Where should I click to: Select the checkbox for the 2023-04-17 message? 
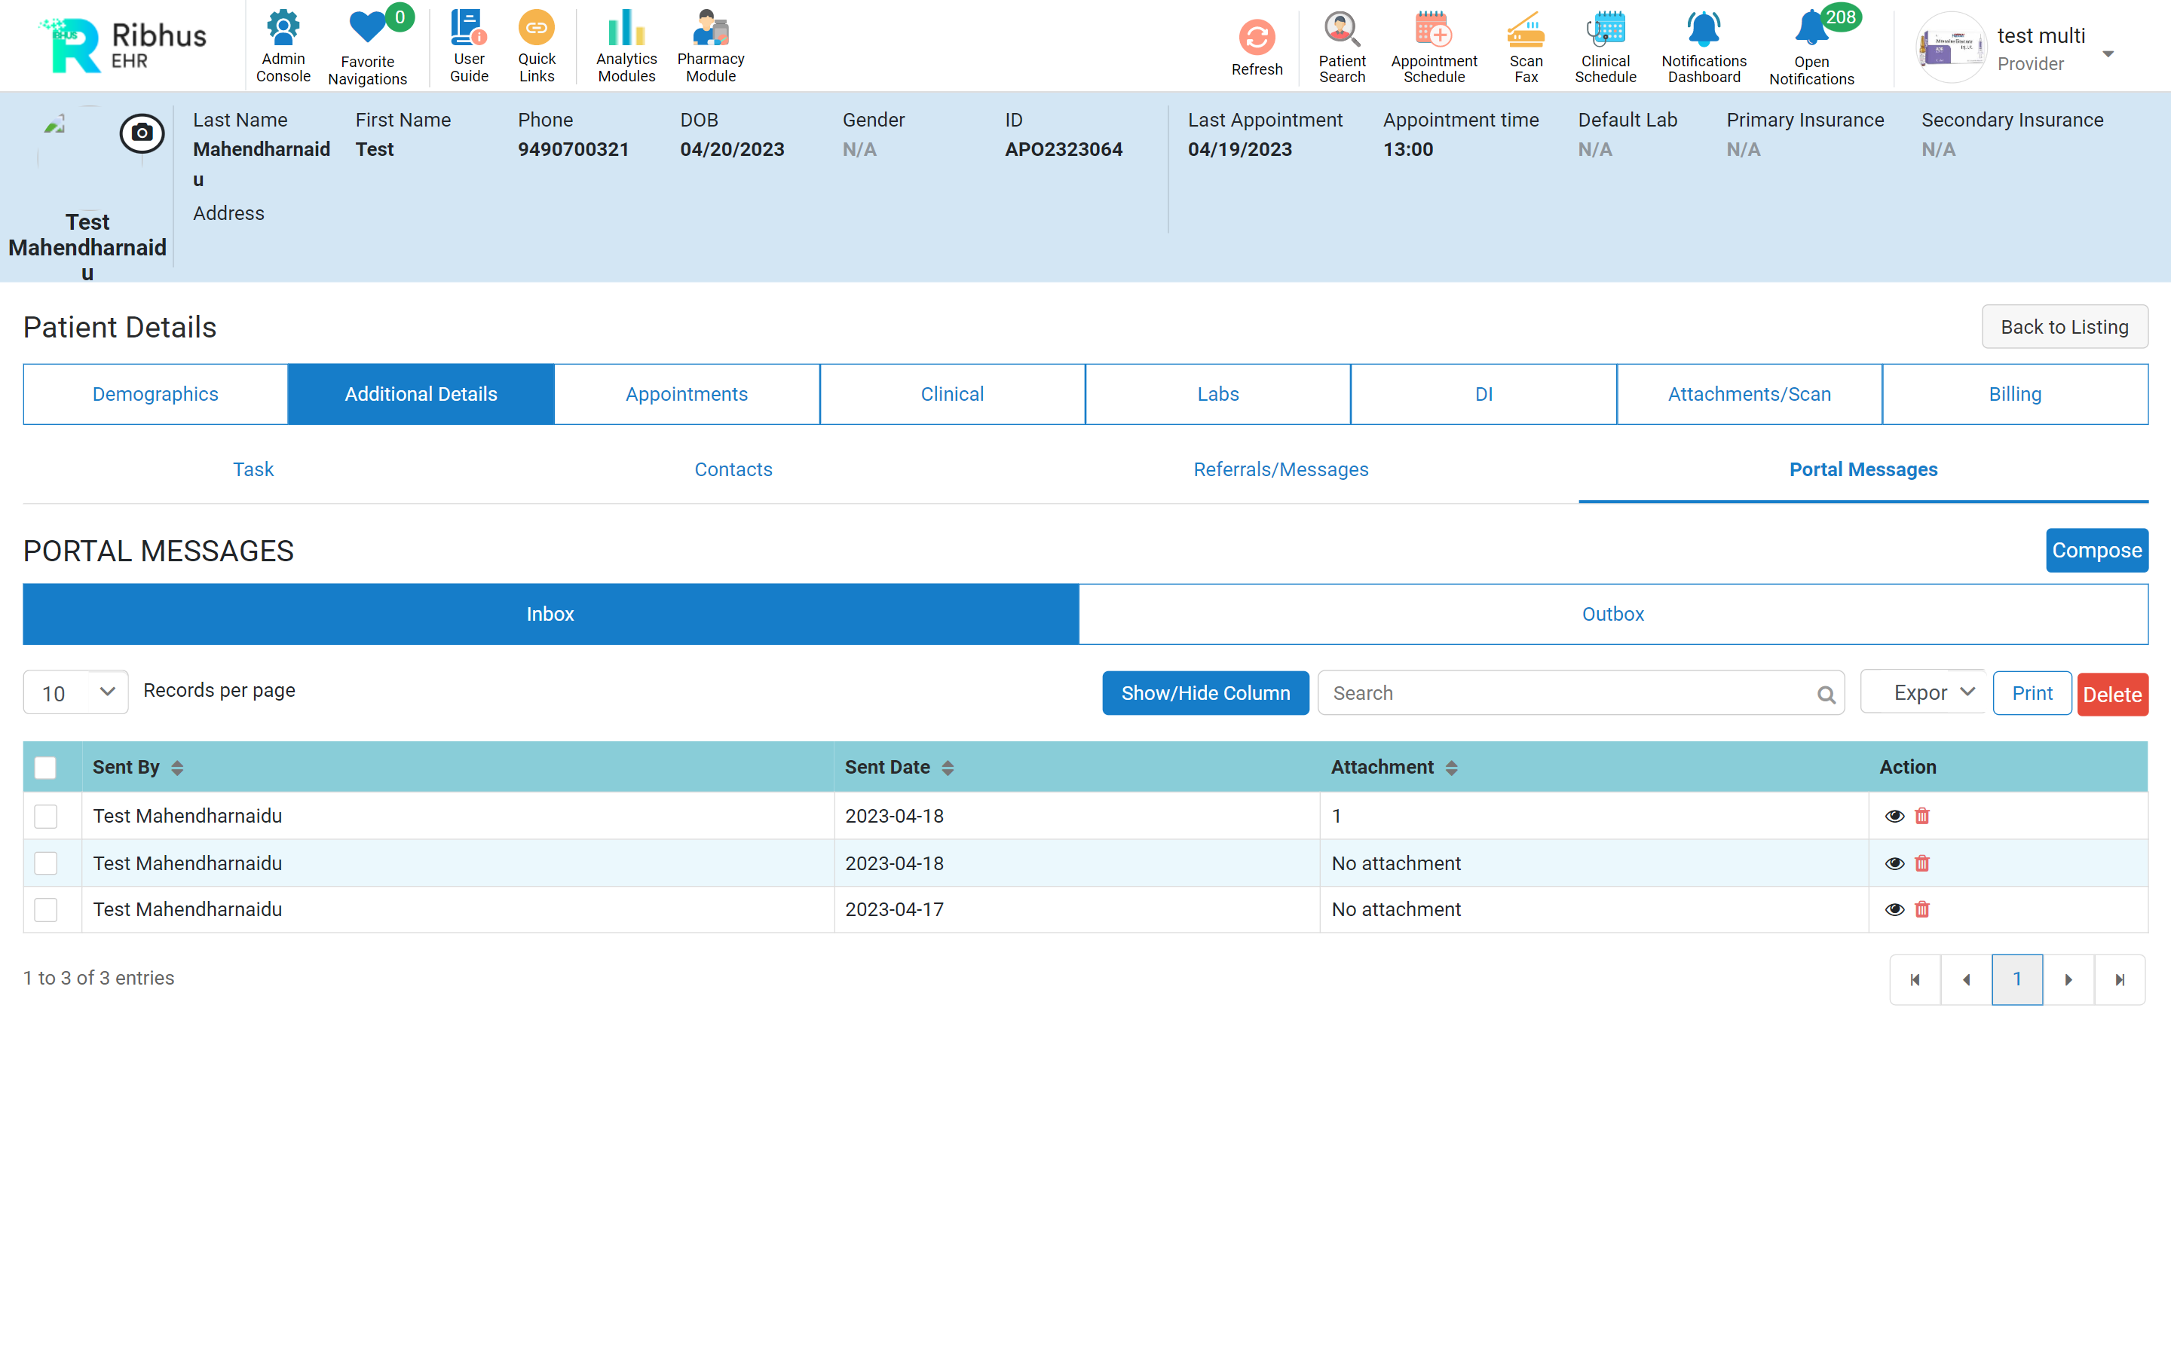pyautogui.click(x=46, y=909)
